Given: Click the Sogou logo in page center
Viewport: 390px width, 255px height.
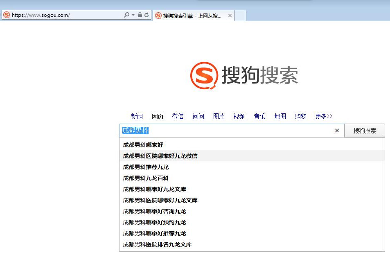Looking at the screenshot, I should pos(244,75).
